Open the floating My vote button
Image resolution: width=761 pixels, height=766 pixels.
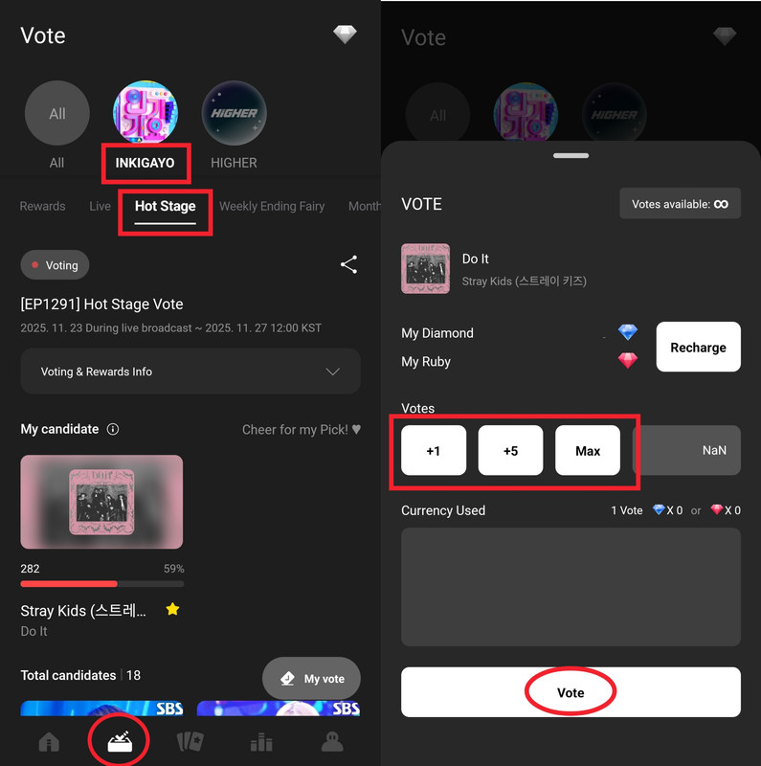(x=312, y=679)
